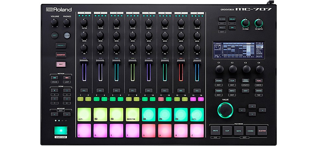The width and height of the screenshot is (317, 146).
Task: Arm the large REC button under QUANTIZE
Action: (61, 64)
